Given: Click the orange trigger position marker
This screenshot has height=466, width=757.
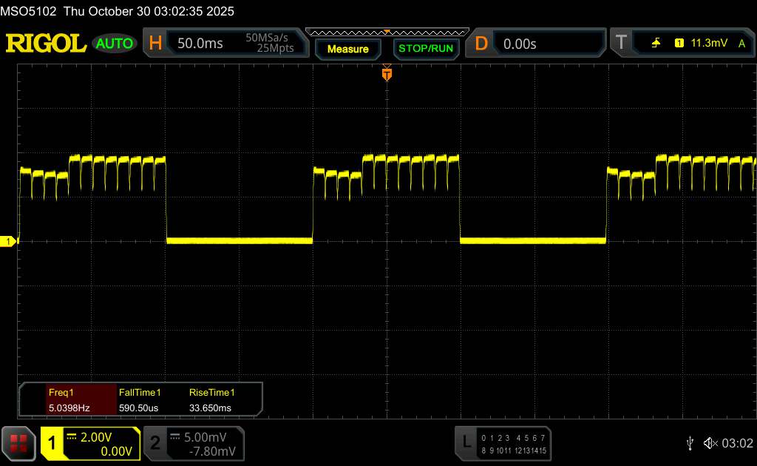Looking at the screenshot, I should pyautogui.click(x=386, y=75).
